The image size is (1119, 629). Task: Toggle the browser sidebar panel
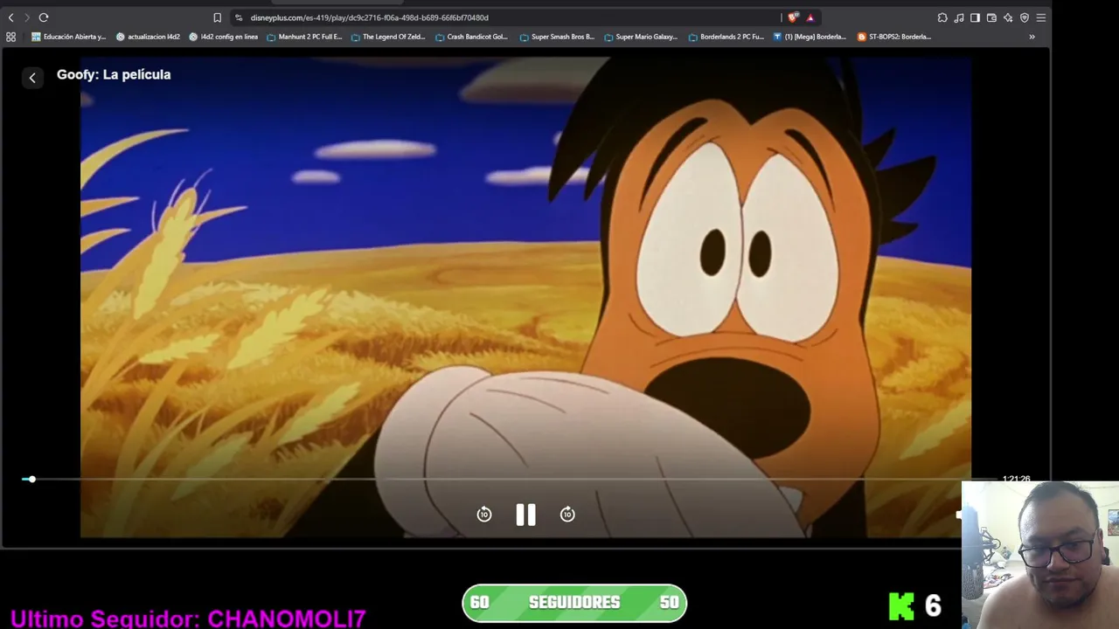(975, 17)
